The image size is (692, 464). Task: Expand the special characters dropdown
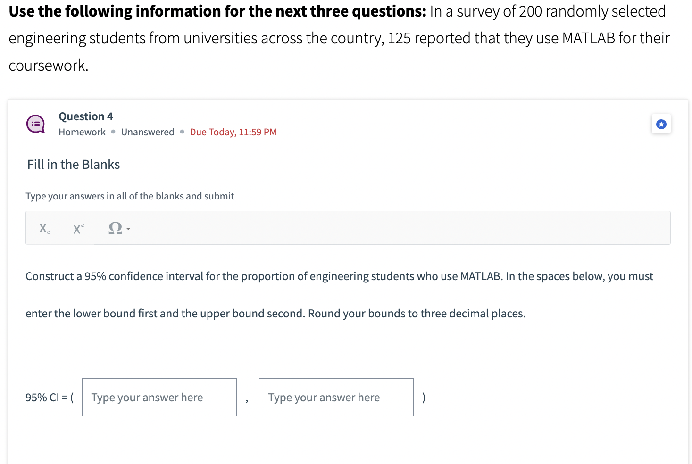click(x=127, y=229)
